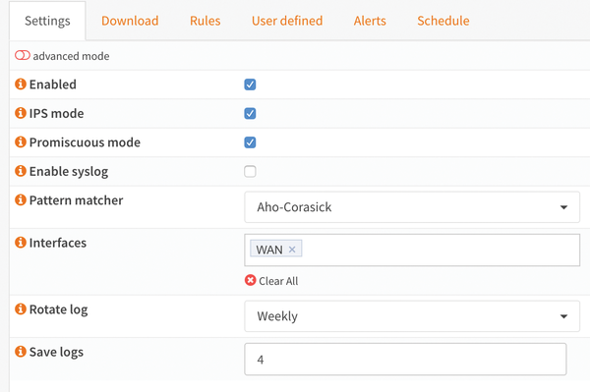Click the Rotate log info icon
The image size is (590, 392).
21,308
